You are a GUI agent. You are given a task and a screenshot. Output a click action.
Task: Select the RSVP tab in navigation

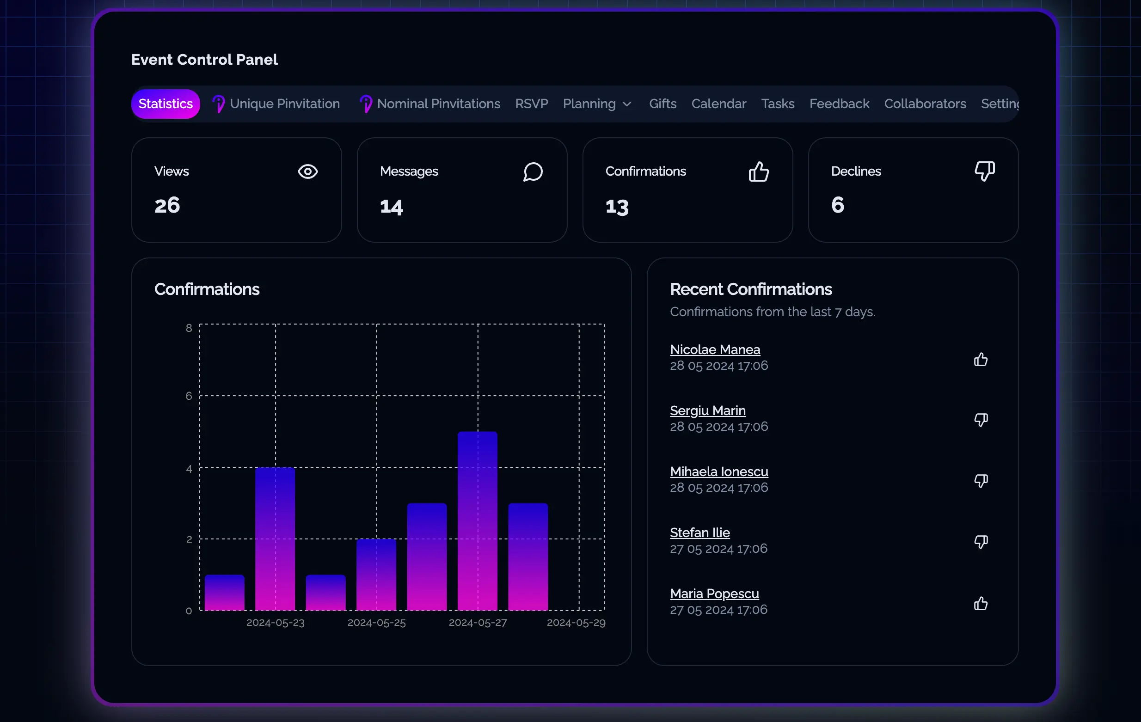click(x=531, y=103)
